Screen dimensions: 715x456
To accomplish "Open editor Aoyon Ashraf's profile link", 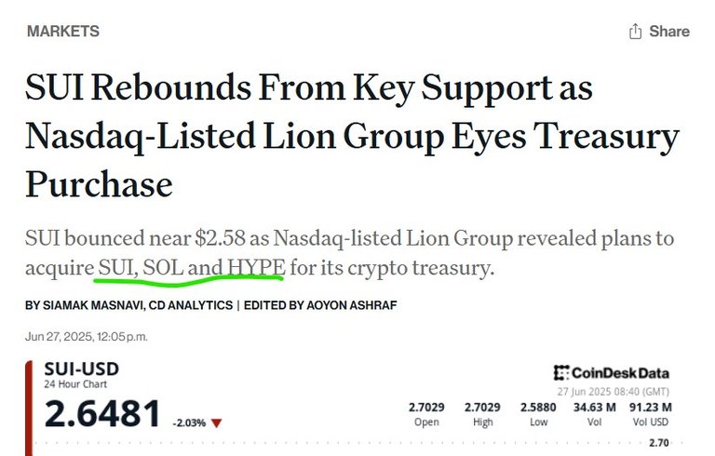I will 351,305.
